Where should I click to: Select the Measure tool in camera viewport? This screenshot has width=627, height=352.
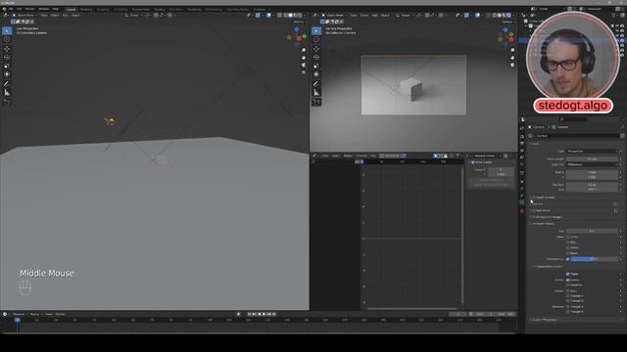[x=316, y=93]
